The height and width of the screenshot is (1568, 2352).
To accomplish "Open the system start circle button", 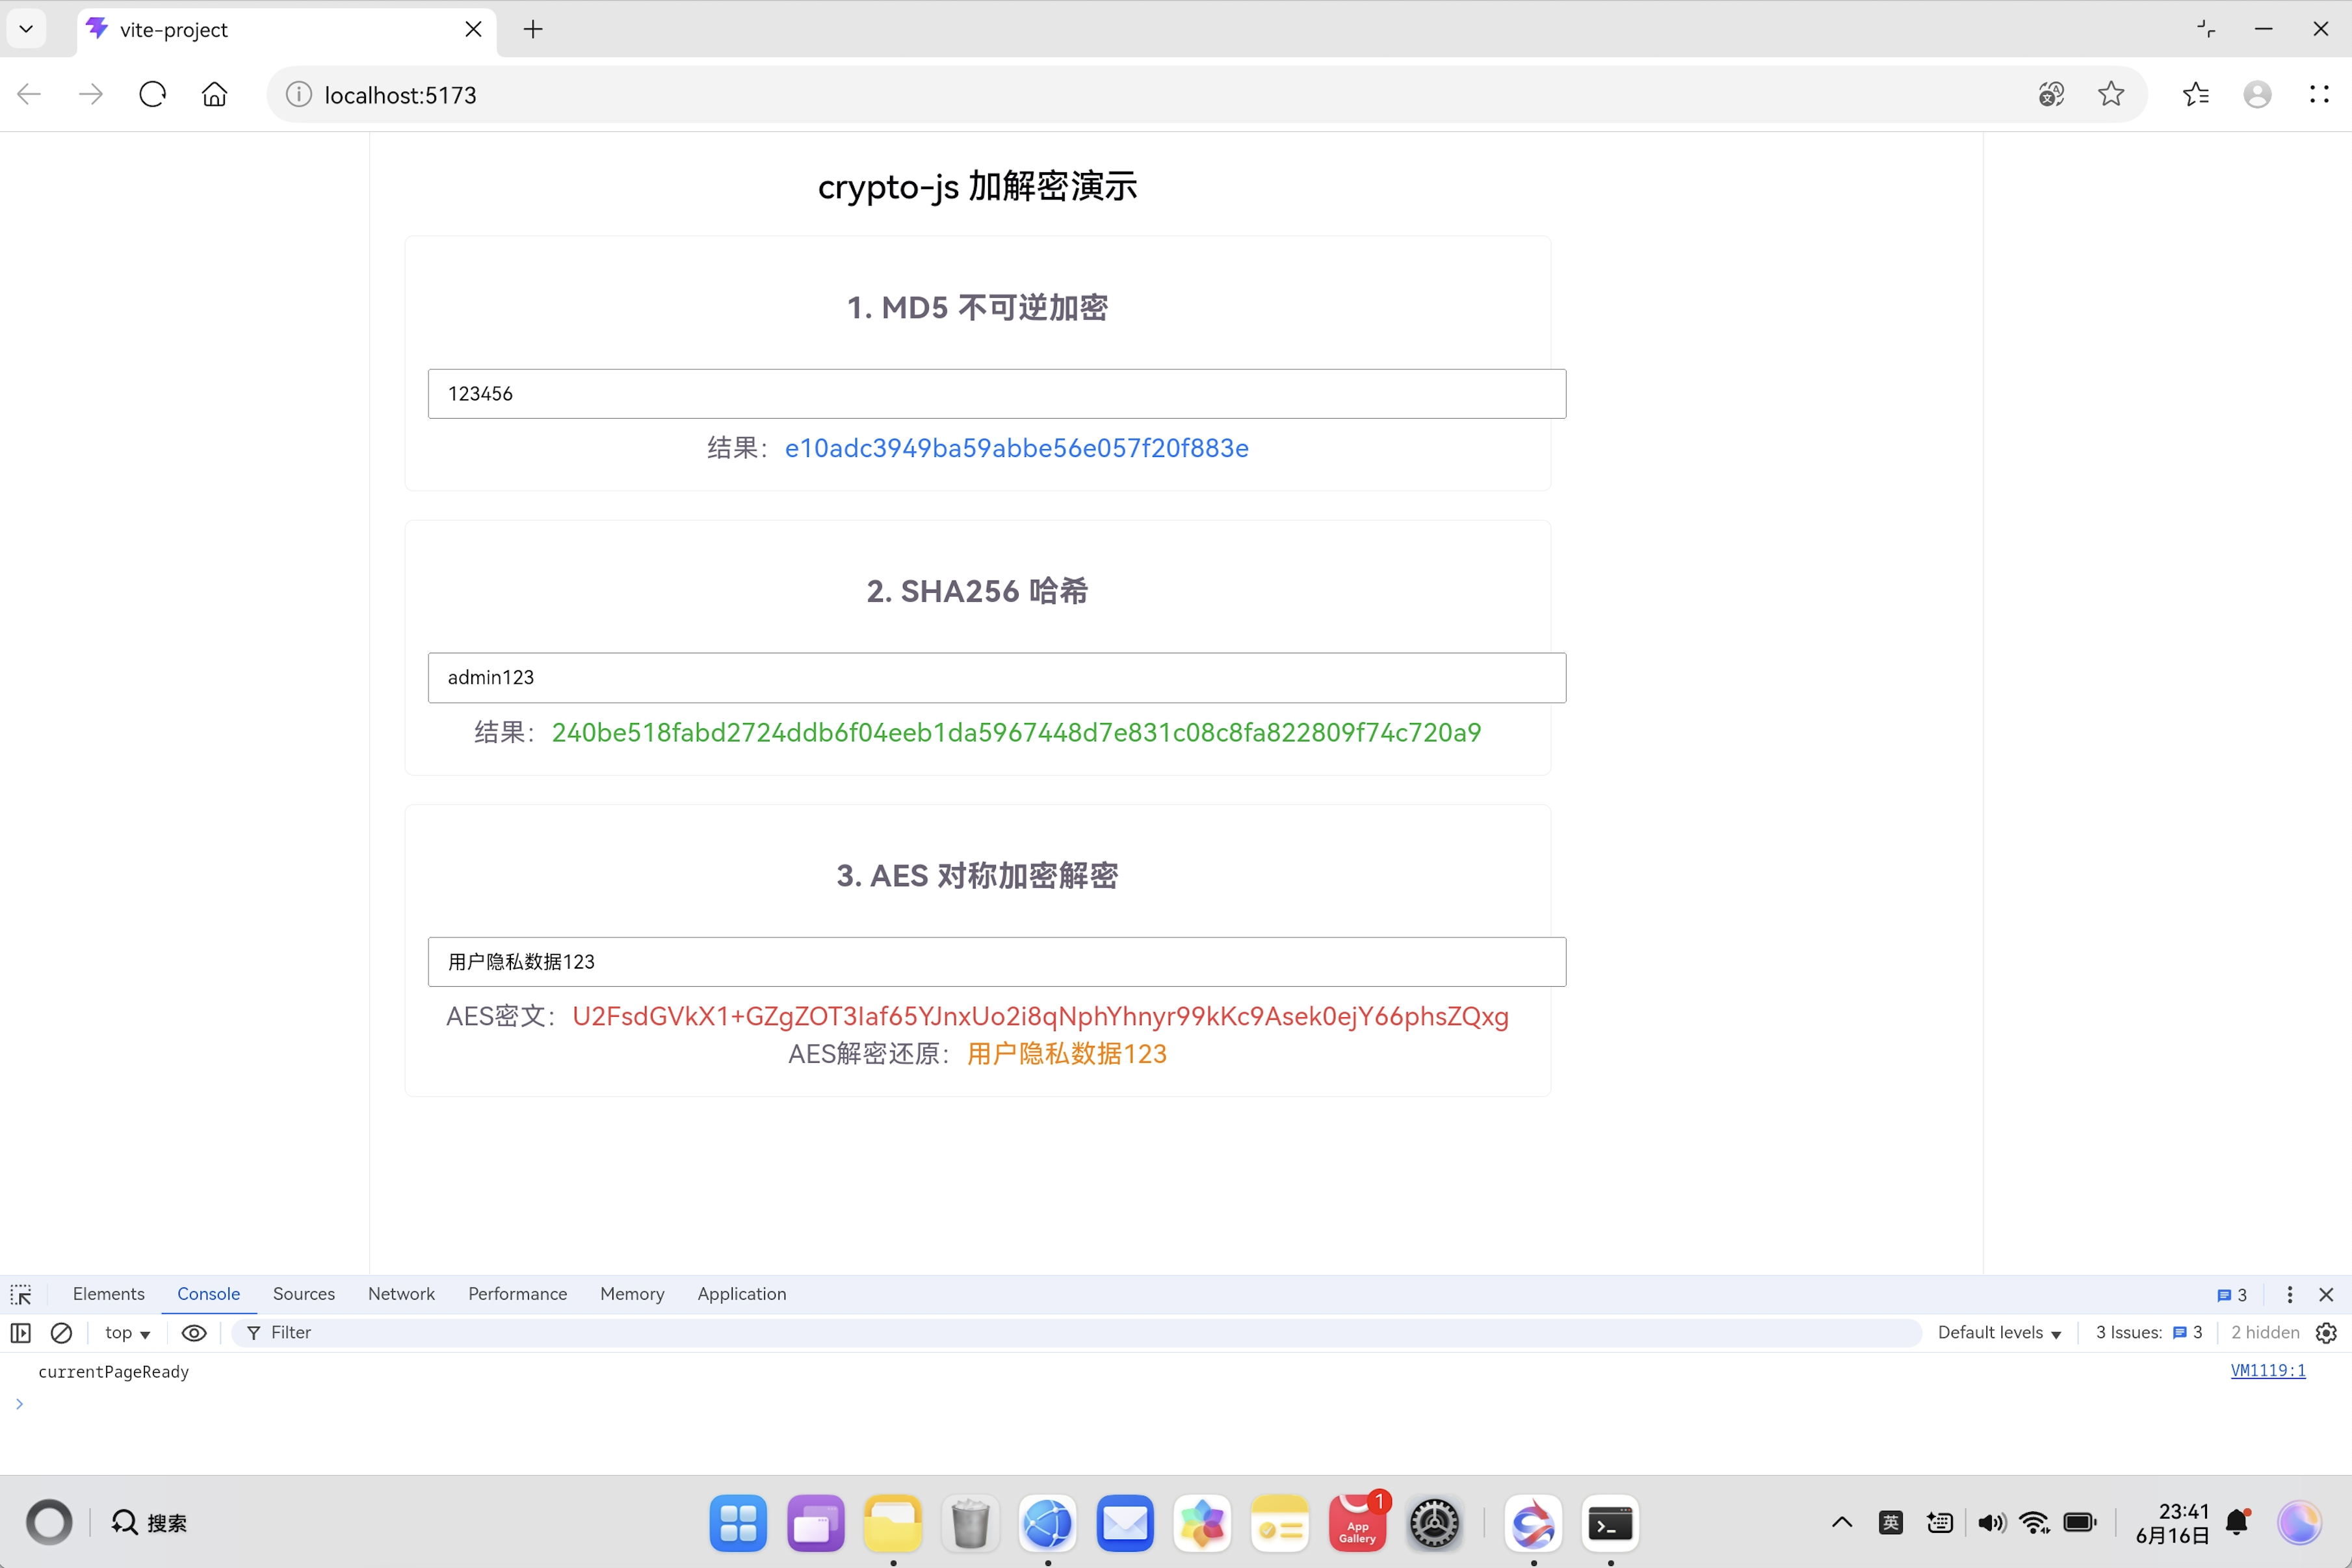I will point(49,1522).
